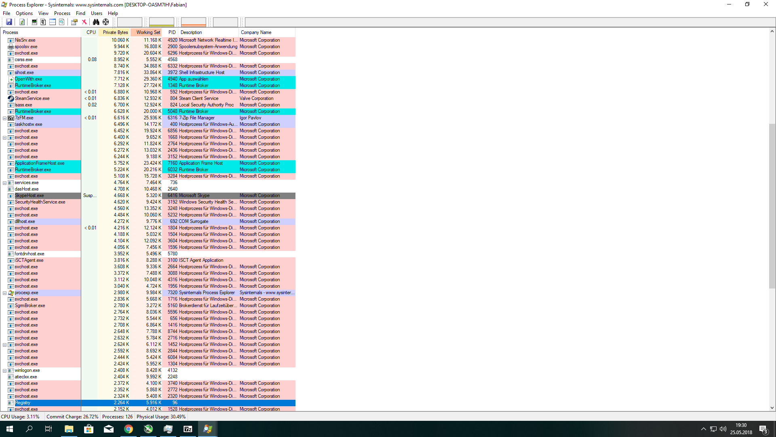Click the Save toolbar icon

click(x=9, y=22)
